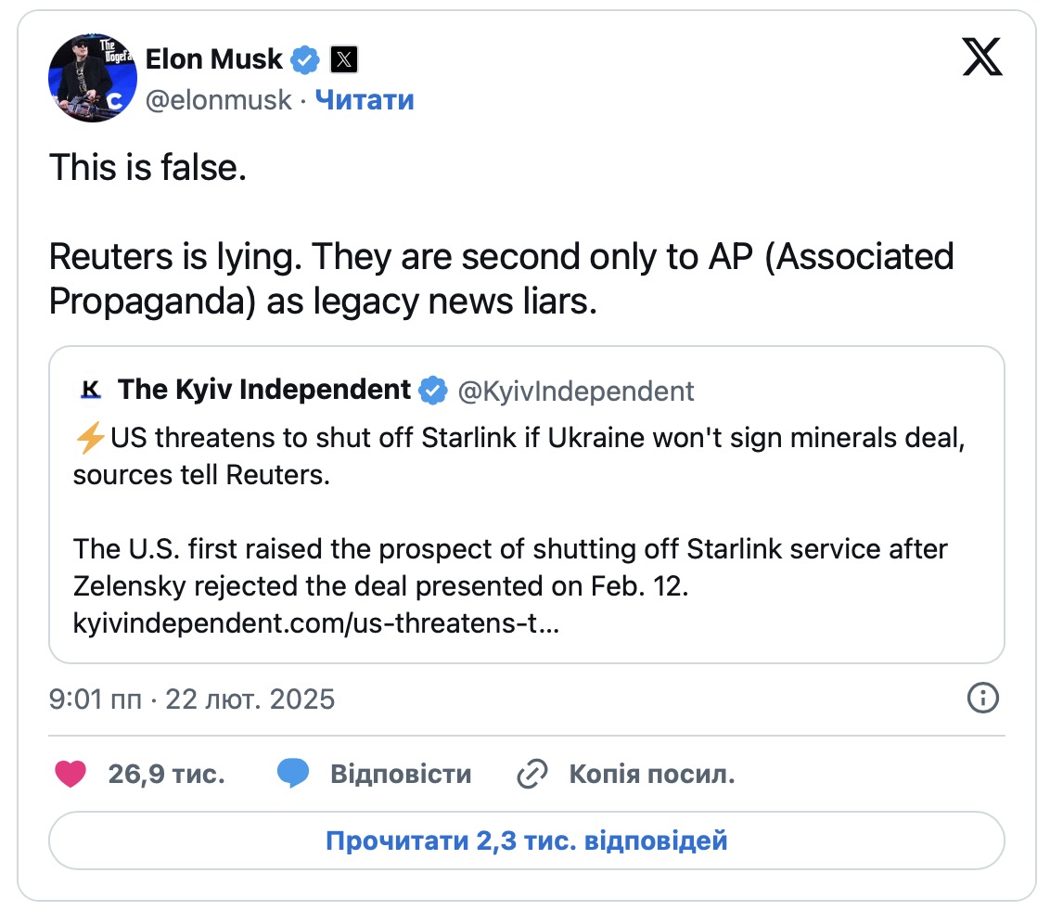Click the pink heart like icon

(x=70, y=774)
